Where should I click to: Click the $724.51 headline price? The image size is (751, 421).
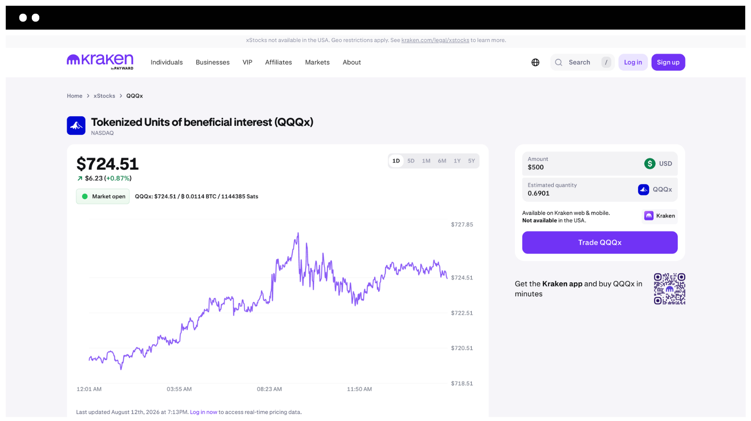(x=107, y=164)
